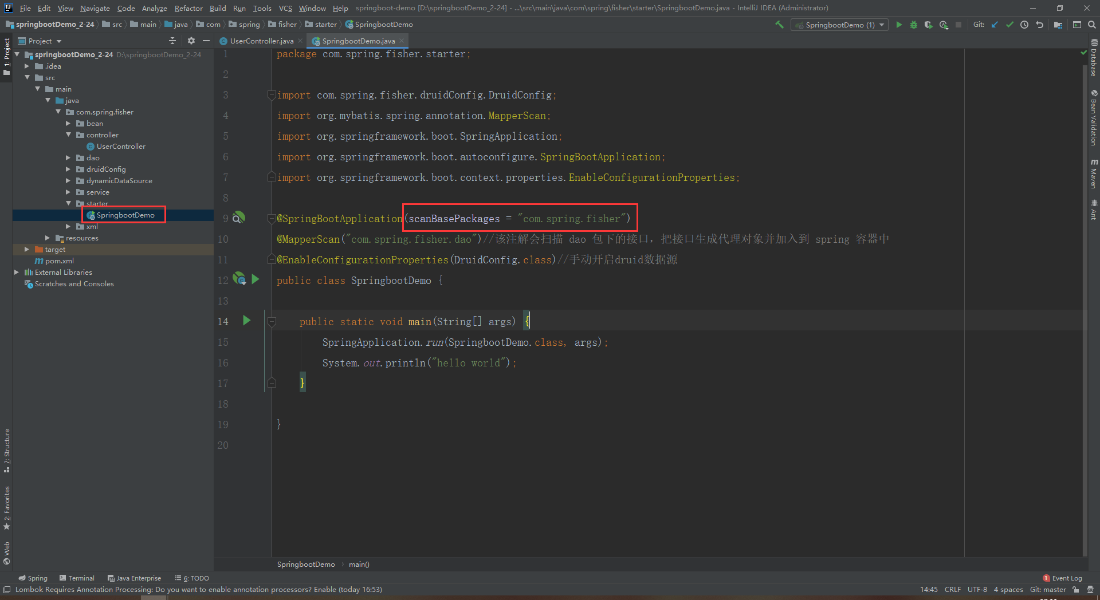Update project with the blue Git arrow icon

coord(995,25)
